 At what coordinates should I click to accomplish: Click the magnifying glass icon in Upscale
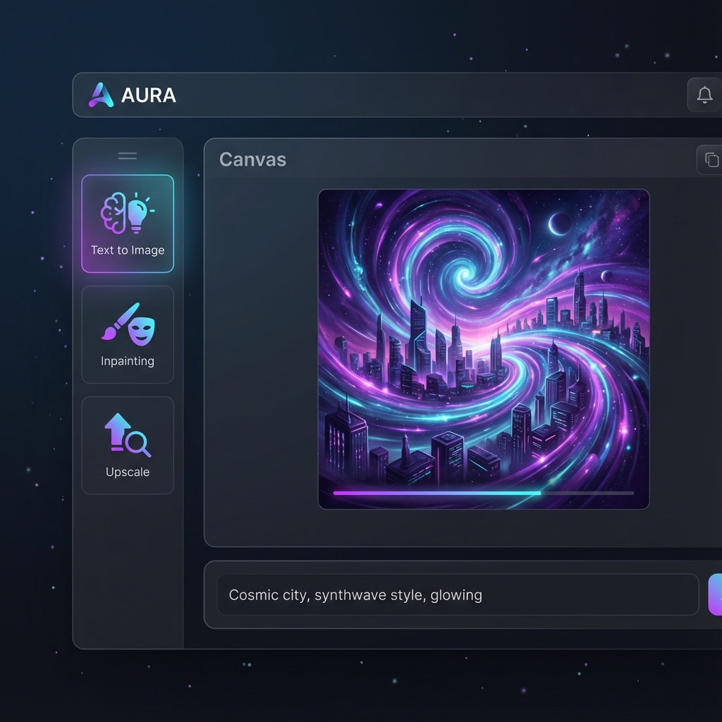pos(138,444)
